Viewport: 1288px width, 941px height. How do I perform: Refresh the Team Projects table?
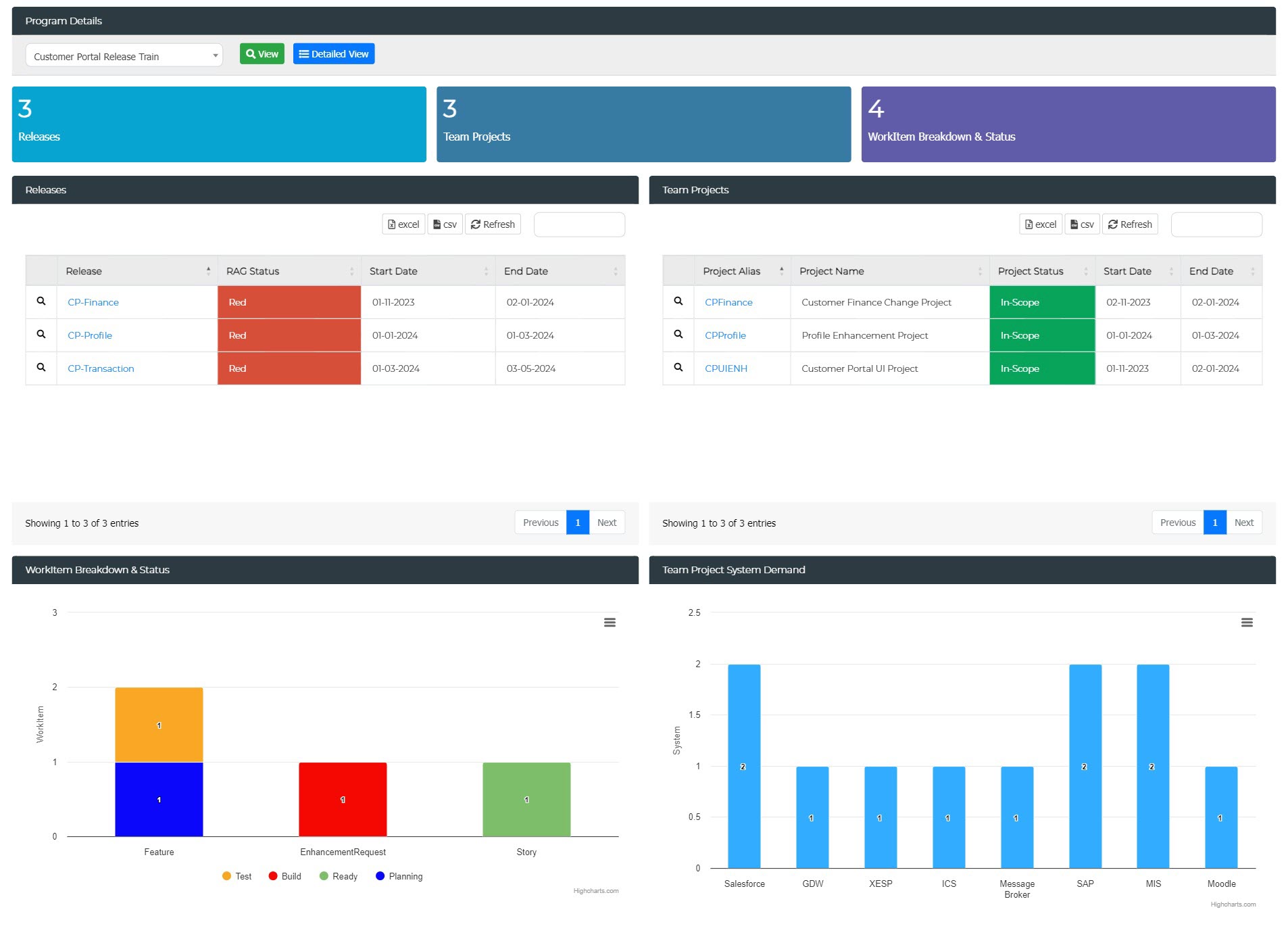[x=1130, y=224]
